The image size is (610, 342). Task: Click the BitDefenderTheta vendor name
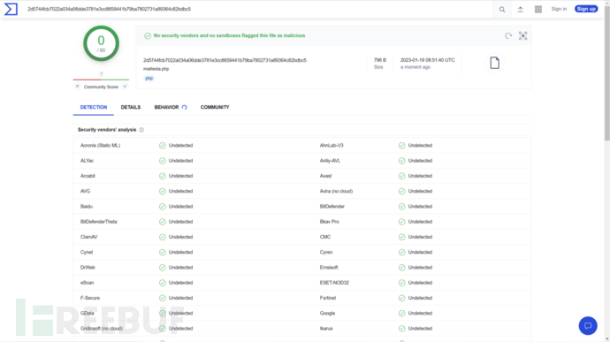[x=99, y=222]
